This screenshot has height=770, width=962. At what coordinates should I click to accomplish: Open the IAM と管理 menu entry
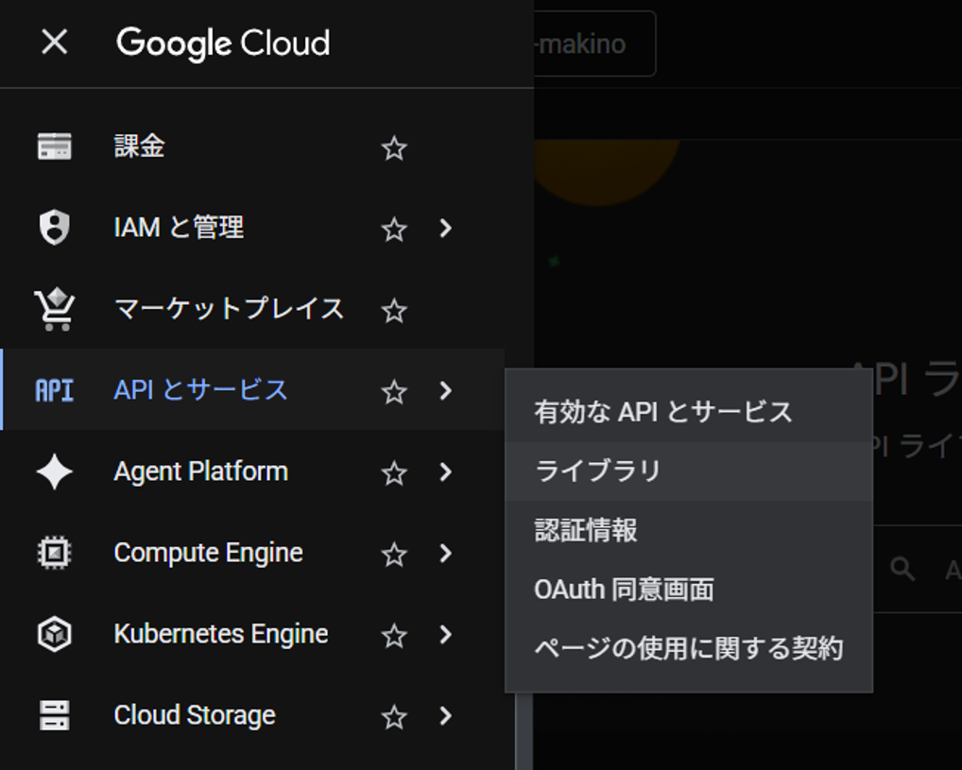tap(252, 228)
